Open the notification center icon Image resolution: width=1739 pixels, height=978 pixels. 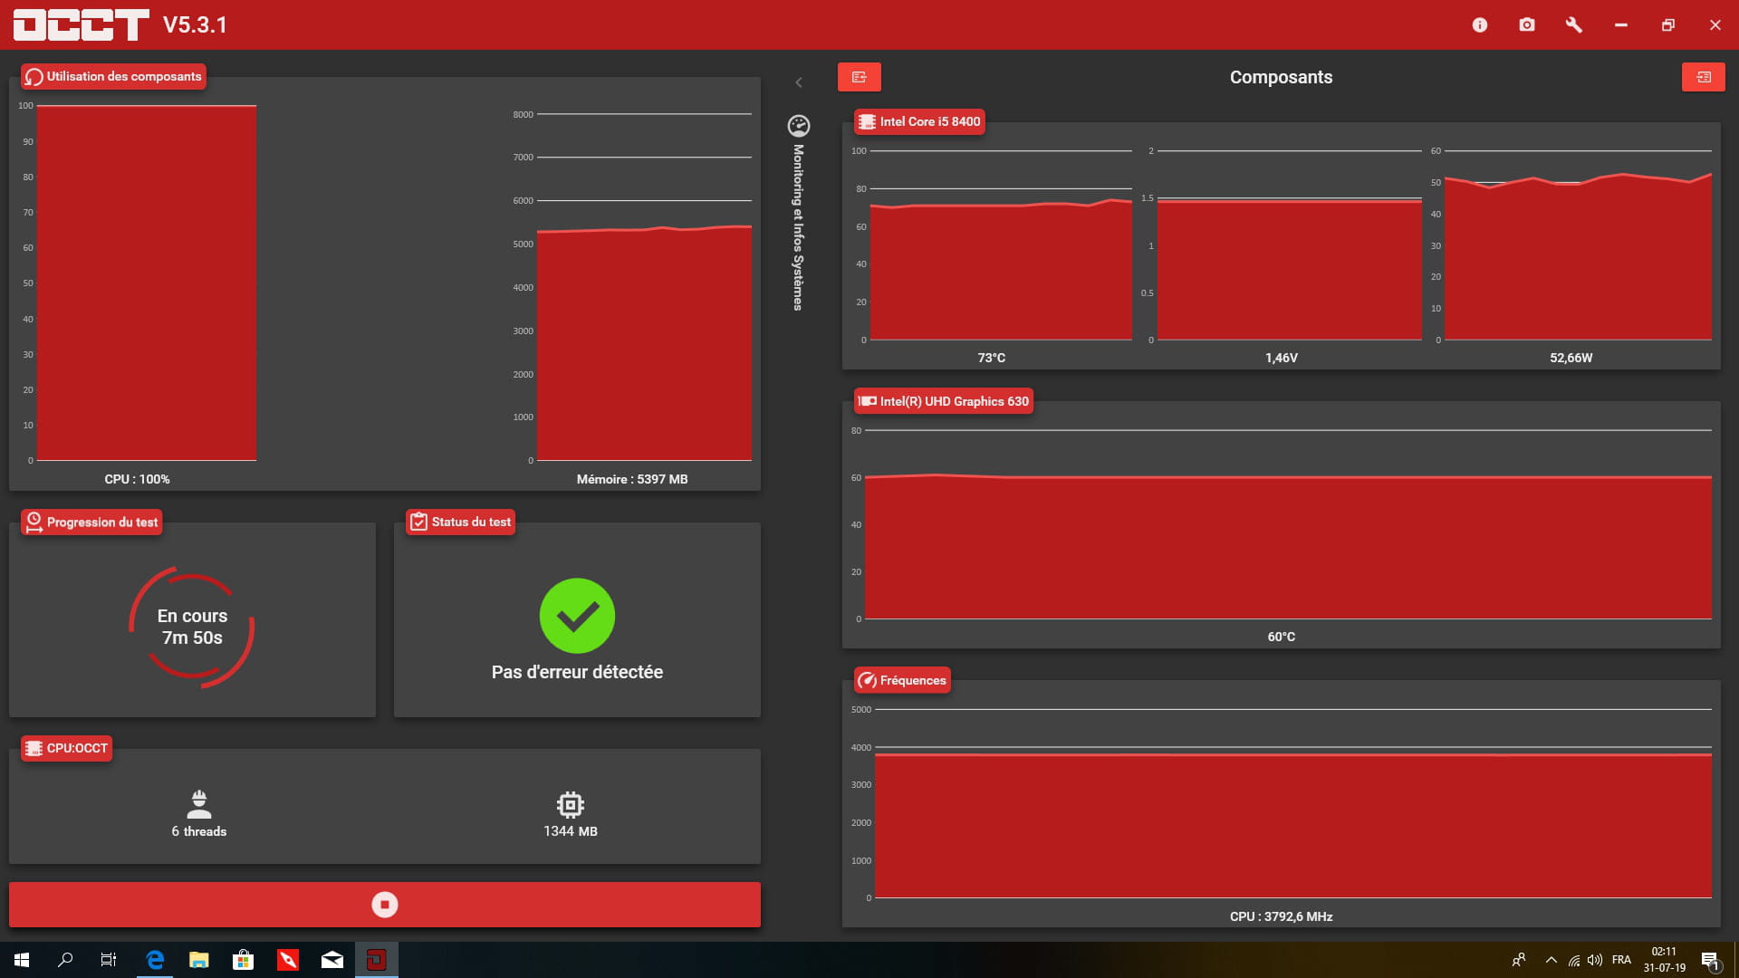coord(1710,960)
